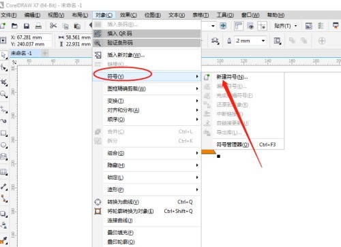The image size is (341, 247).
Task: Click the New document icon in toolbar
Action: [3, 26]
